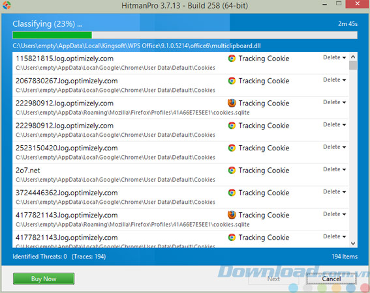Cancel the scan
The height and width of the screenshot is (293, 370).
point(331,279)
